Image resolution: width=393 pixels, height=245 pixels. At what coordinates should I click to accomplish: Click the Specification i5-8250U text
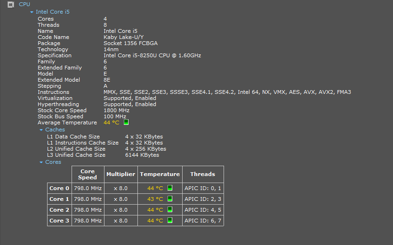coord(152,55)
